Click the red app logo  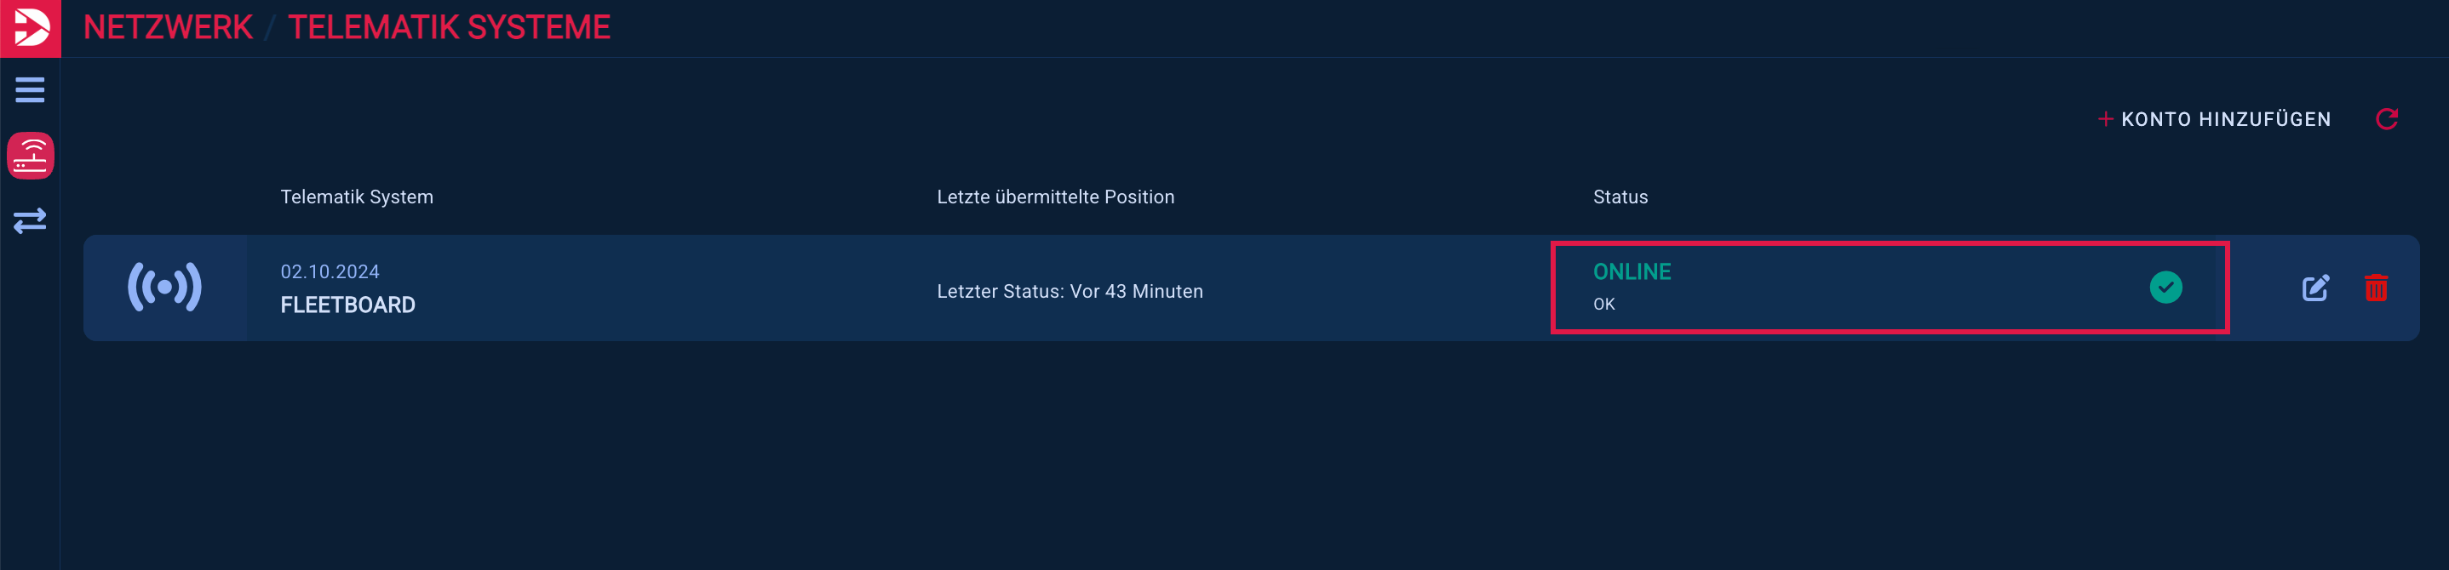(x=31, y=27)
